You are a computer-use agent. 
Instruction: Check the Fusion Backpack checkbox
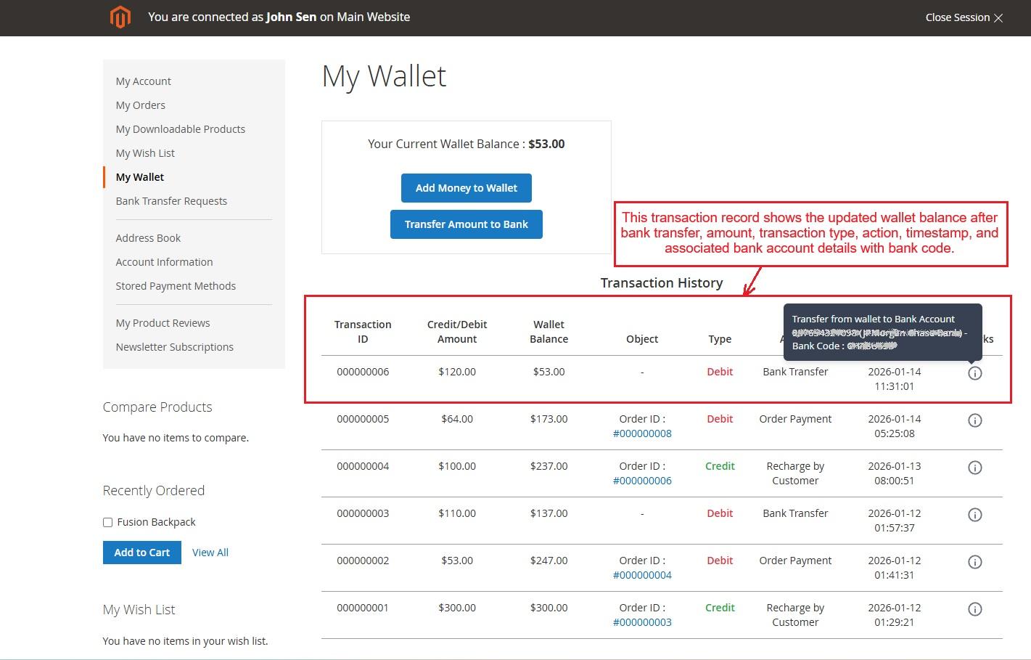pos(108,522)
